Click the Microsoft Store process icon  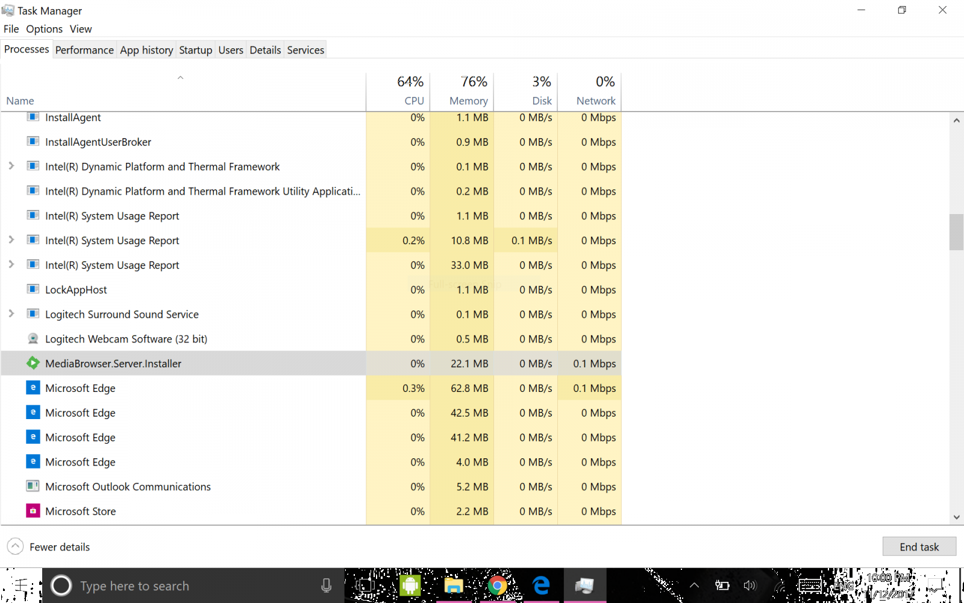point(33,511)
